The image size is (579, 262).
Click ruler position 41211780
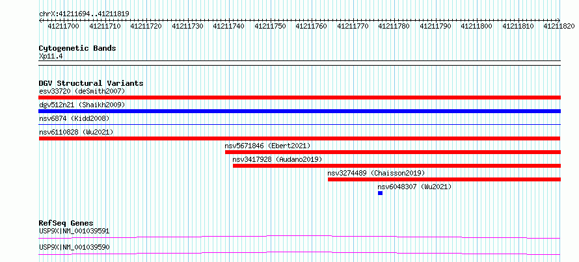pyautogui.click(x=394, y=26)
